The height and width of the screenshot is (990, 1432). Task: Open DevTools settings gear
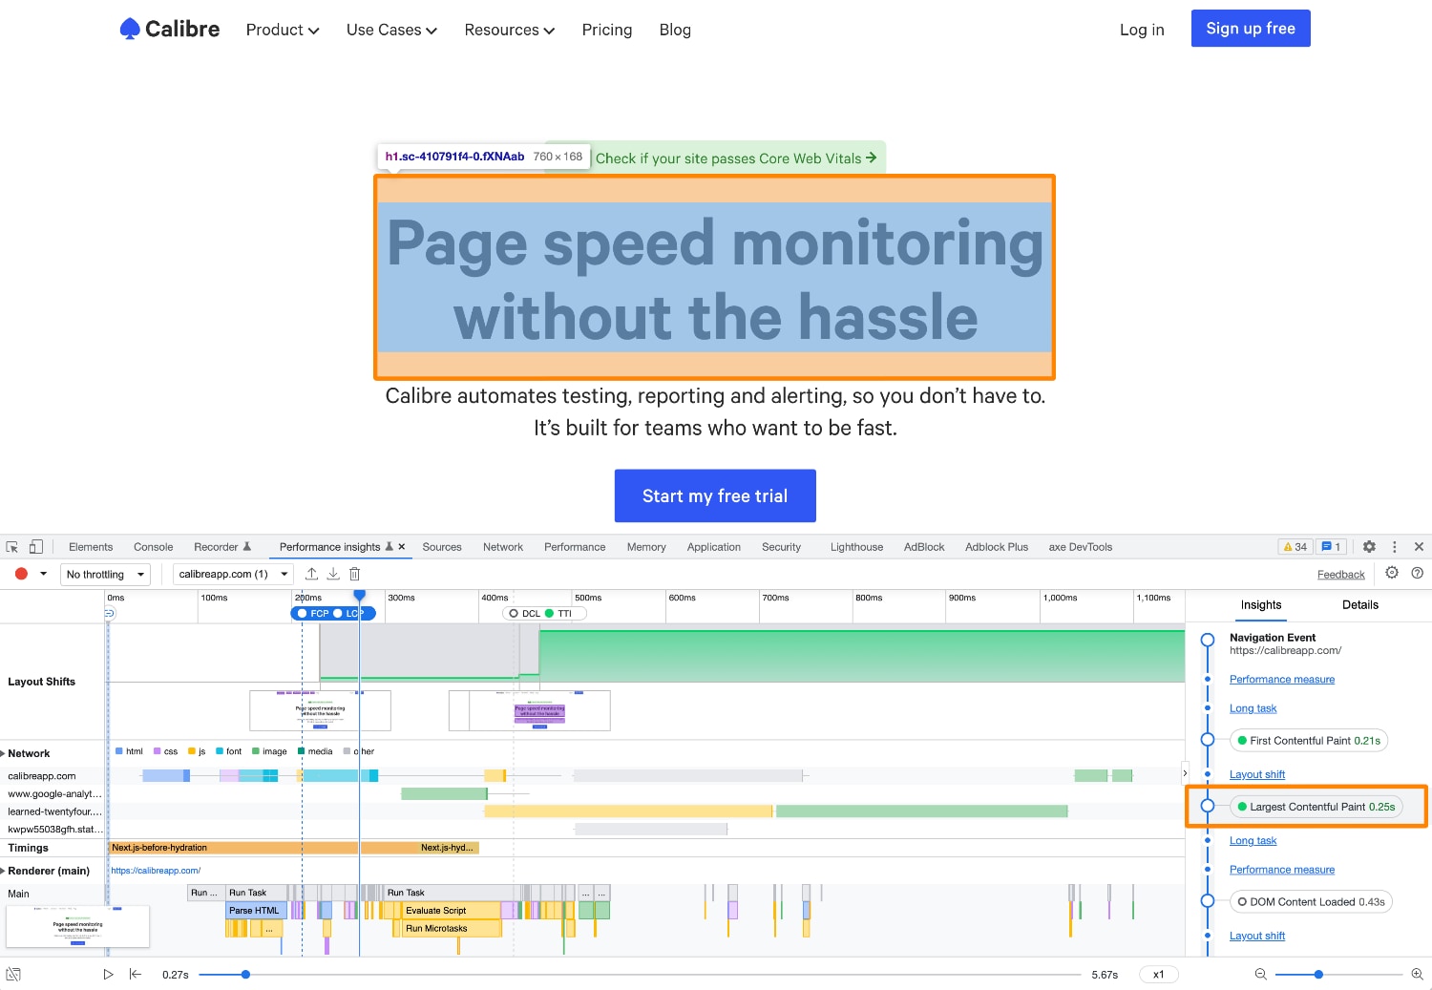[x=1369, y=546]
